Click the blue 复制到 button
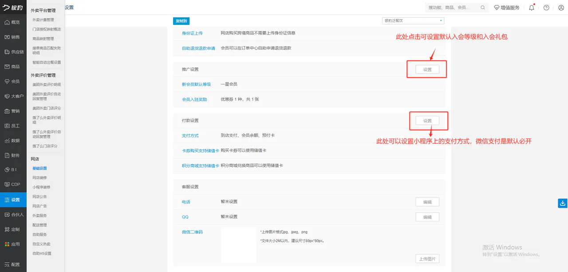The image size is (568, 272). [181, 21]
